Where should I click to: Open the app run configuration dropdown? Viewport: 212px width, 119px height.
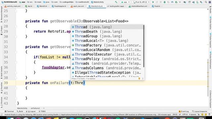125,2
